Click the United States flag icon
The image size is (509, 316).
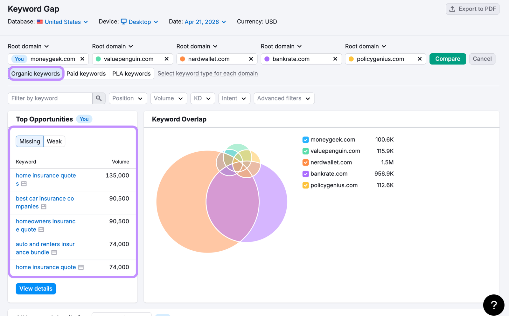pyautogui.click(x=40, y=22)
